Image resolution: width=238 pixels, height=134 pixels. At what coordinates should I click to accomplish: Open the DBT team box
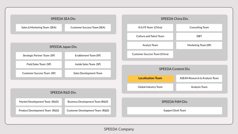pos(199,36)
